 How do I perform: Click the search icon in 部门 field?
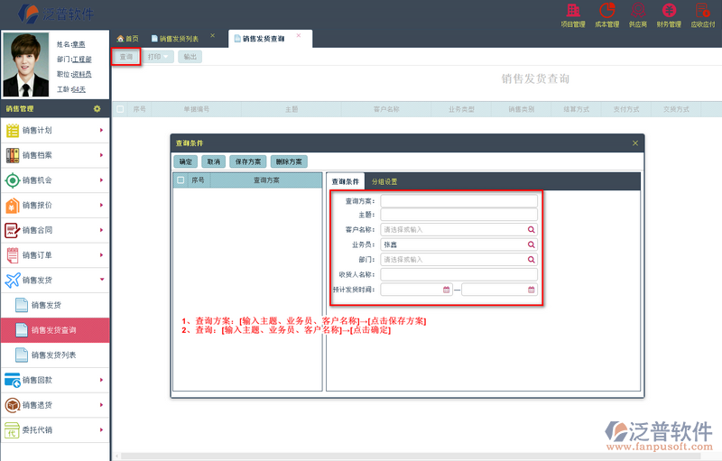531,260
